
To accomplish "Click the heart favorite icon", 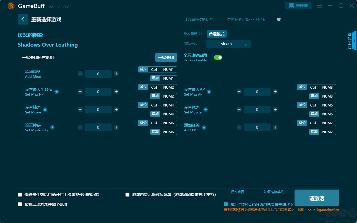I will pos(278,20).
